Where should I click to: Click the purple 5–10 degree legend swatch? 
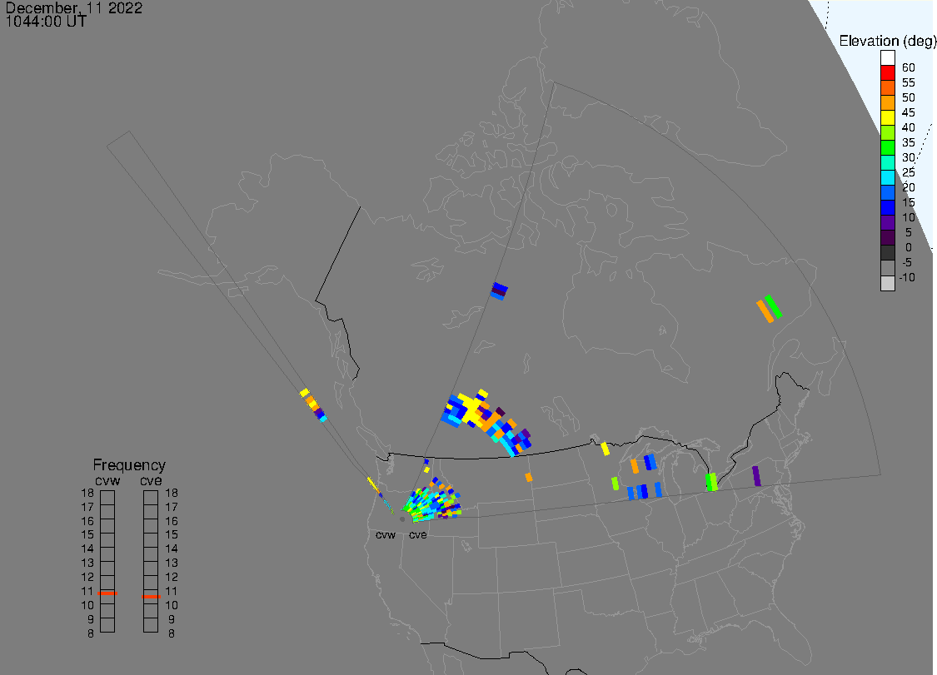point(887,223)
